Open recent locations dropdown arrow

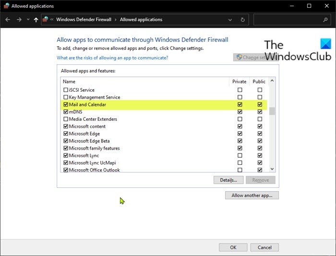coord(28,20)
